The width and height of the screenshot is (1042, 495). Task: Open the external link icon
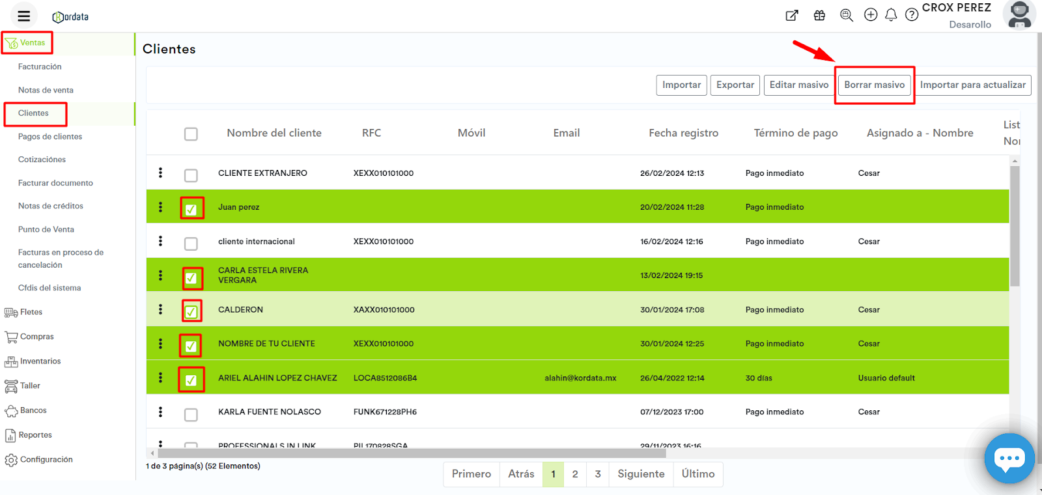[x=792, y=15]
